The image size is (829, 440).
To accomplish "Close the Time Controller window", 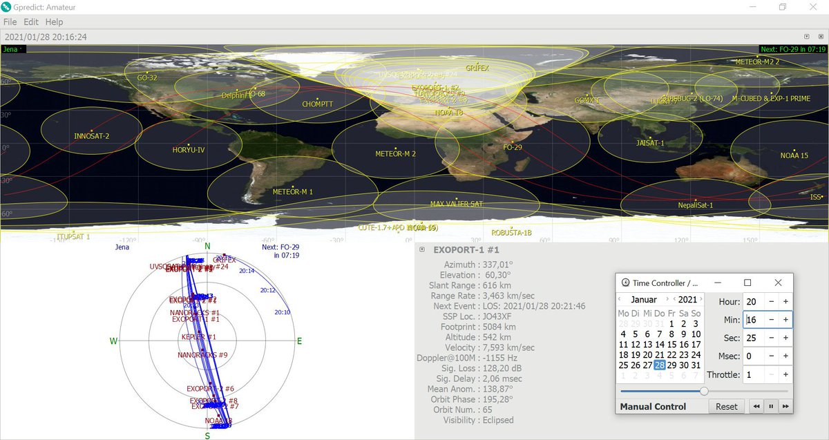I will (778, 283).
